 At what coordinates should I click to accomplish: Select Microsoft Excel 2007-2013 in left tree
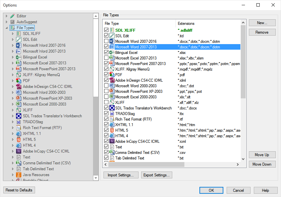coord(45,63)
